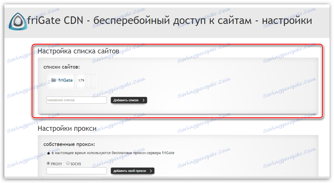This screenshot has height=183, width=334.
Task: Click the star icon before proxy notice
Action: coord(48,153)
